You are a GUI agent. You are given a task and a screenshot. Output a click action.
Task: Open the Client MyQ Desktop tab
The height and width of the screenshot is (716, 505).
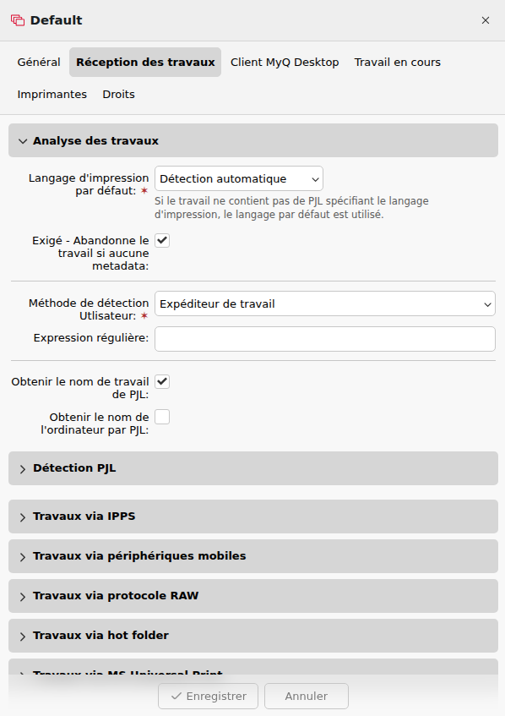[285, 62]
